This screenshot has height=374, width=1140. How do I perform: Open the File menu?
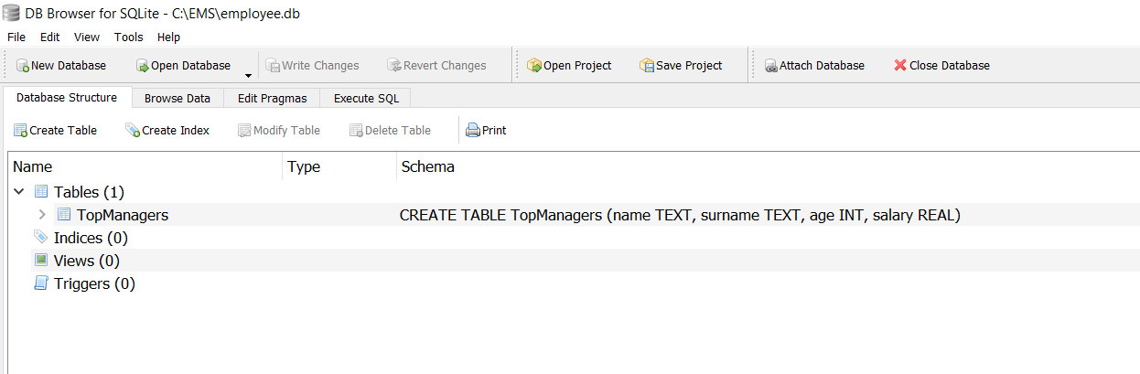(x=16, y=37)
